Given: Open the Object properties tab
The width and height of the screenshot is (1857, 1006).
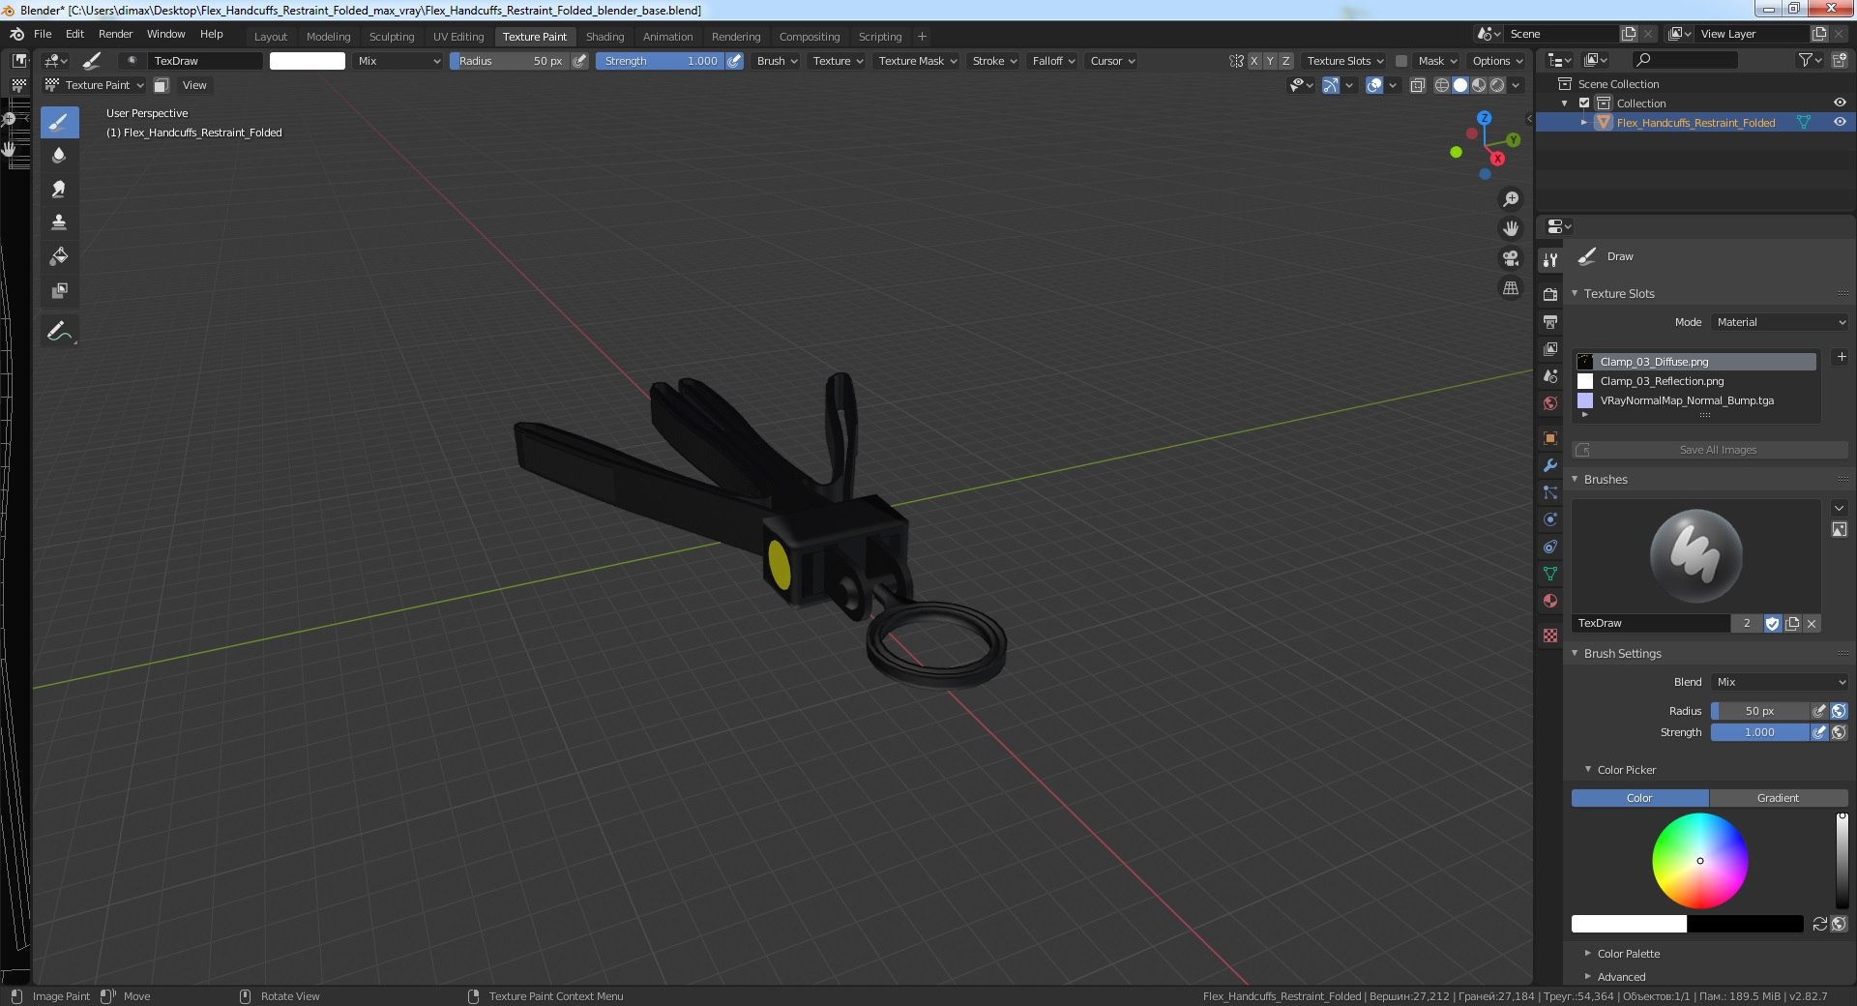Looking at the screenshot, I should tap(1550, 438).
